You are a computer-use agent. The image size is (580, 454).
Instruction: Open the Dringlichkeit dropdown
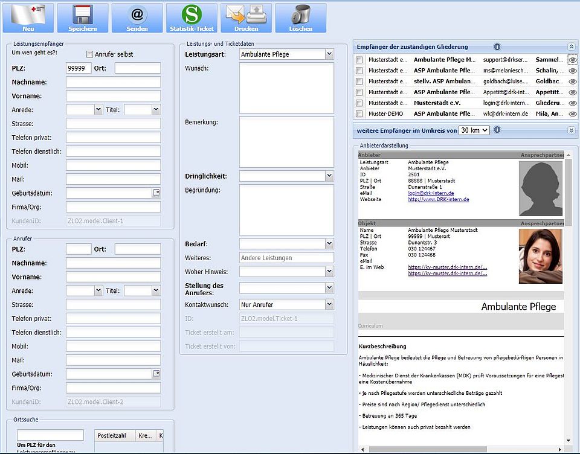coord(329,176)
